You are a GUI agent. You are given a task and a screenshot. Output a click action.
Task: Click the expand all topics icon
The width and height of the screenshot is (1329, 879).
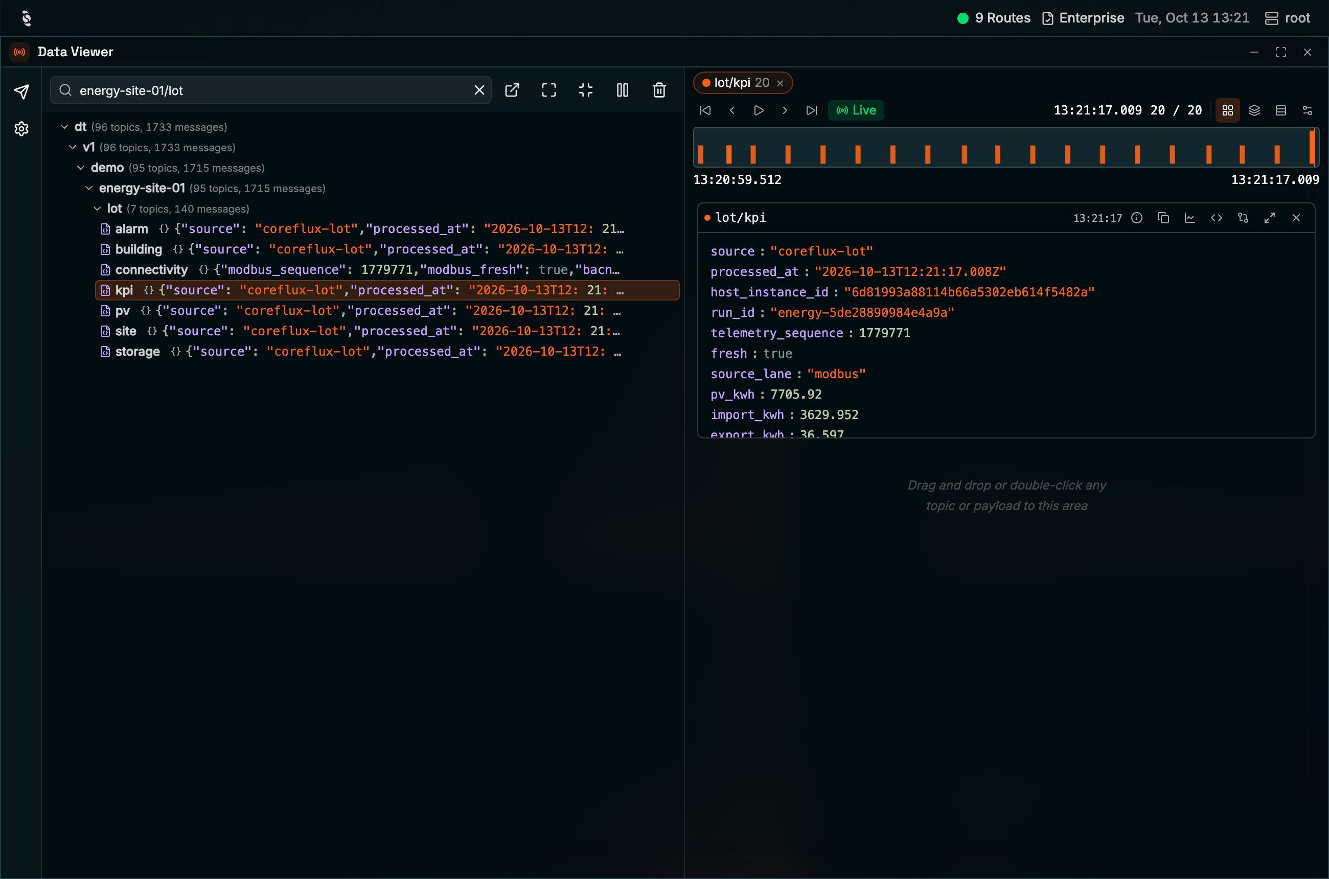click(549, 90)
